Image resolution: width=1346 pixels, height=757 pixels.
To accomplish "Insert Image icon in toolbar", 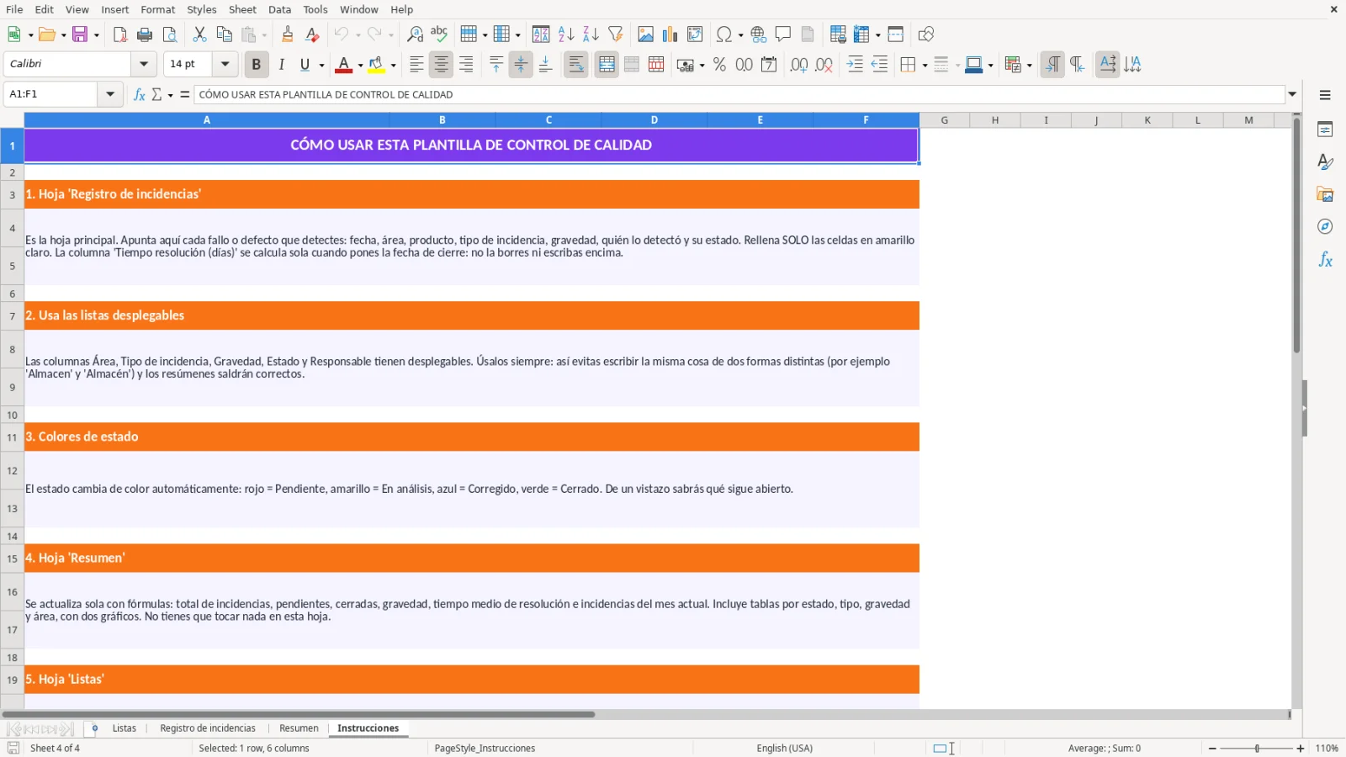I will coord(645,34).
